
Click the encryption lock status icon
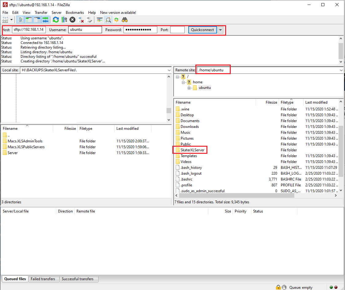tap(278, 287)
